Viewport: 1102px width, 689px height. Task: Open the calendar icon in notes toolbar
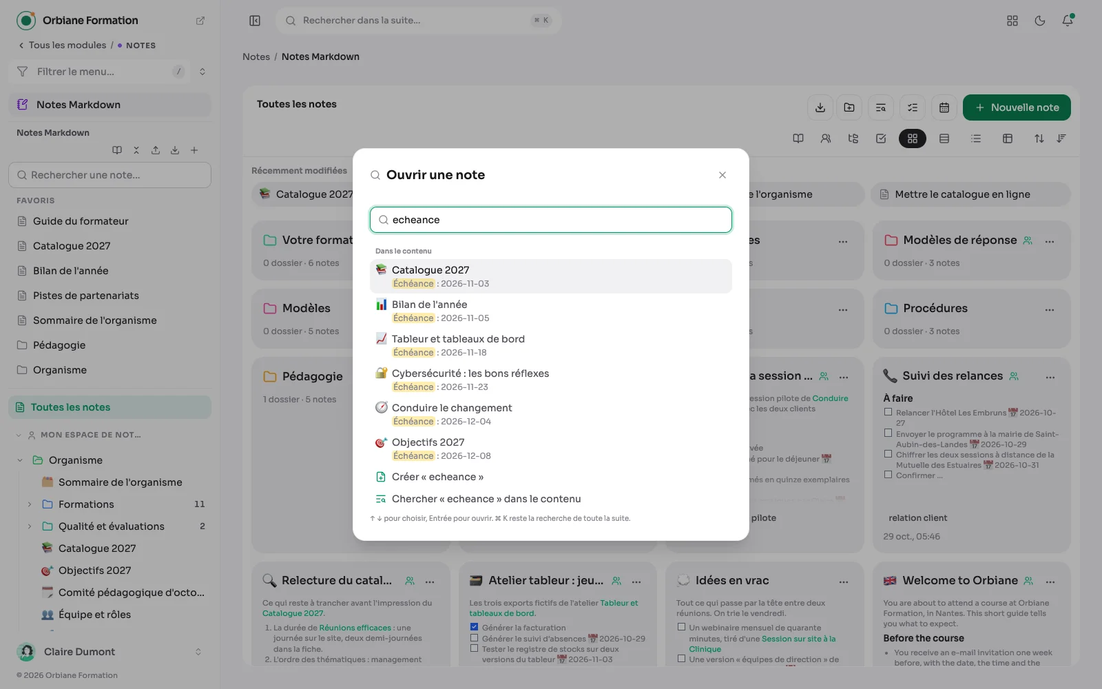pyautogui.click(x=944, y=107)
